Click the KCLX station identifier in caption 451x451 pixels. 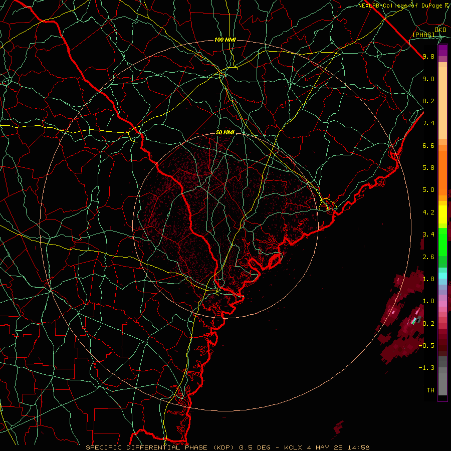point(293,447)
